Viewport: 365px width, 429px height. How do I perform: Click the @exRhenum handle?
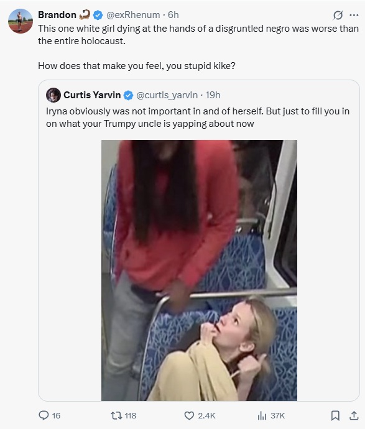[133, 15]
